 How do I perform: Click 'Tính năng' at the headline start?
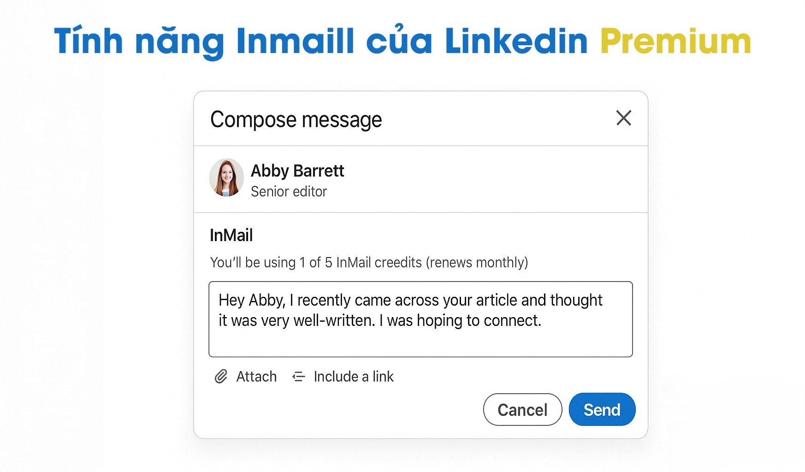(x=139, y=41)
